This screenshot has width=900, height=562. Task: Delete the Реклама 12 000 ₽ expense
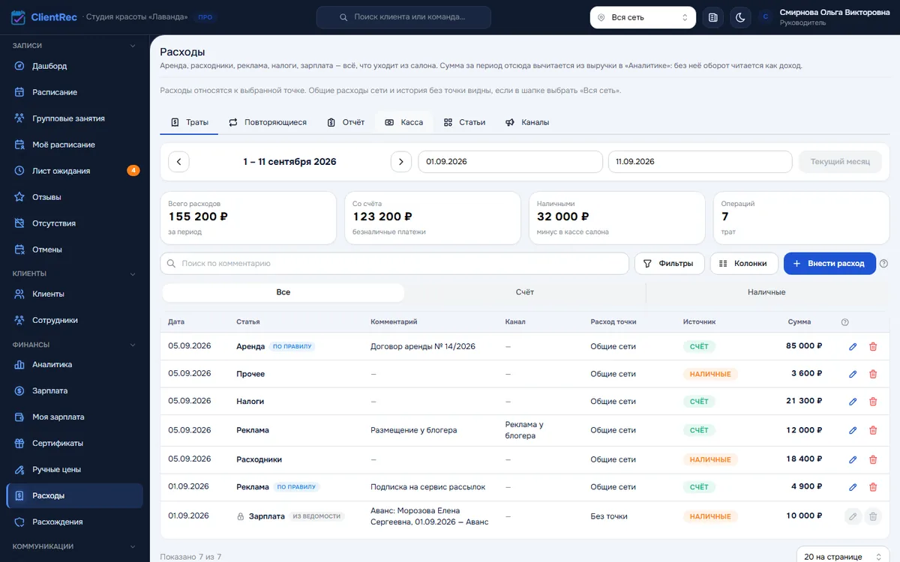click(872, 430)
